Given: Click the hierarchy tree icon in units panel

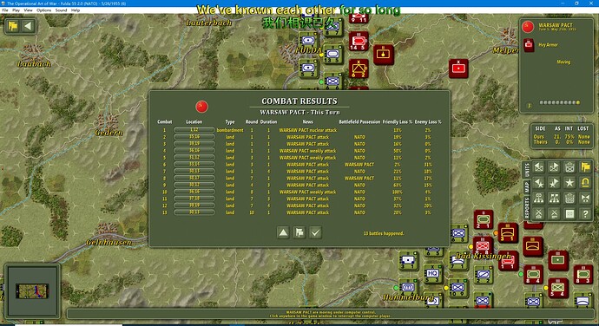Looking at the screenshot, I should [538, 199].
